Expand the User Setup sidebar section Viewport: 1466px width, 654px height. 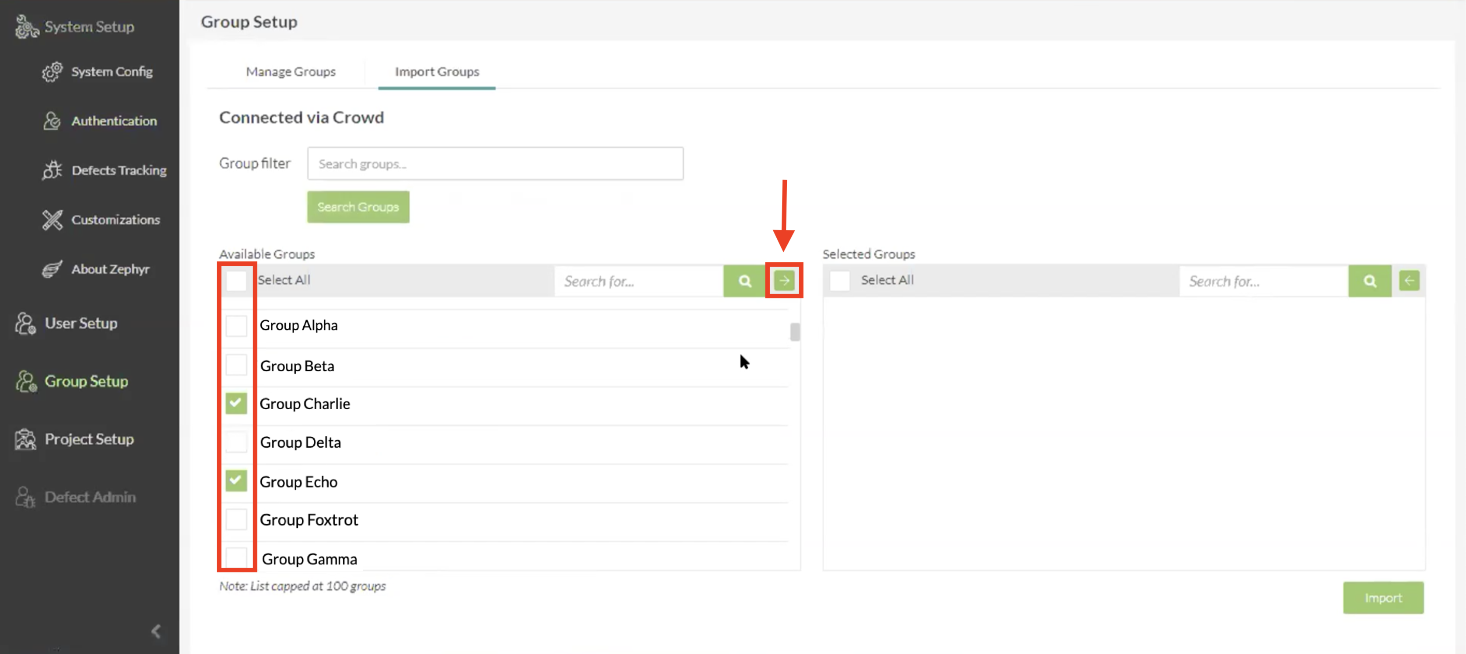click(81, 323)
